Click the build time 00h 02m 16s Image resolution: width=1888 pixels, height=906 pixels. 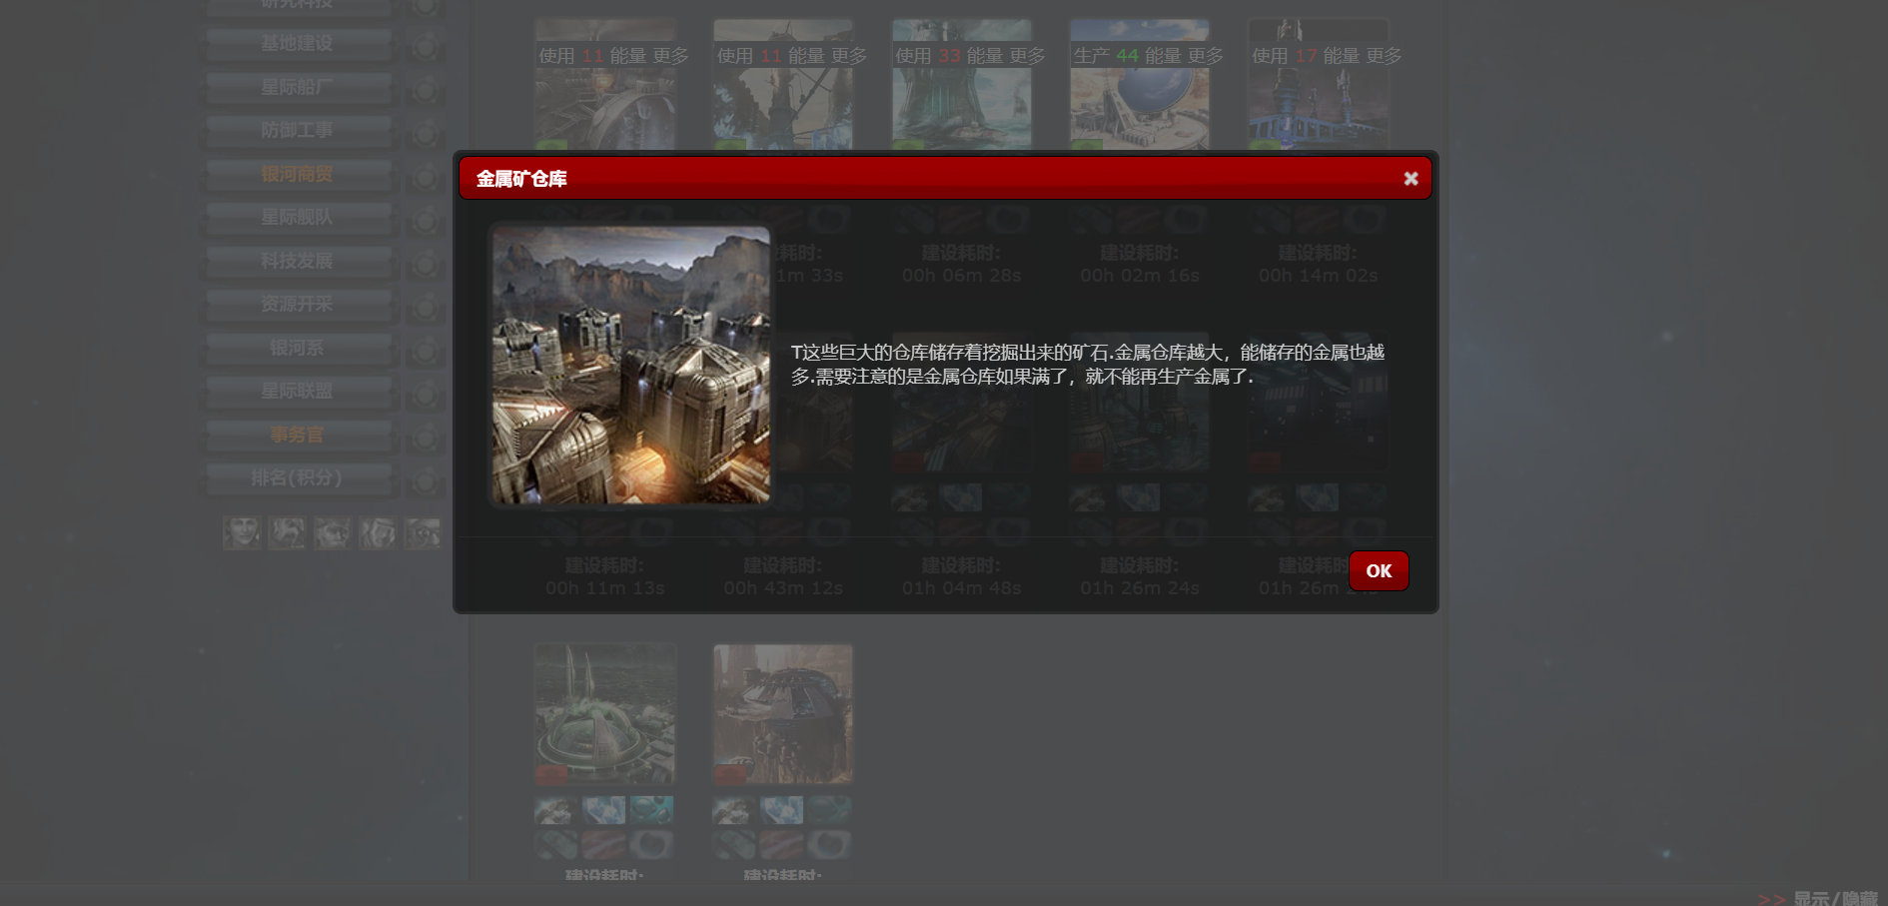coord(1140,276)
